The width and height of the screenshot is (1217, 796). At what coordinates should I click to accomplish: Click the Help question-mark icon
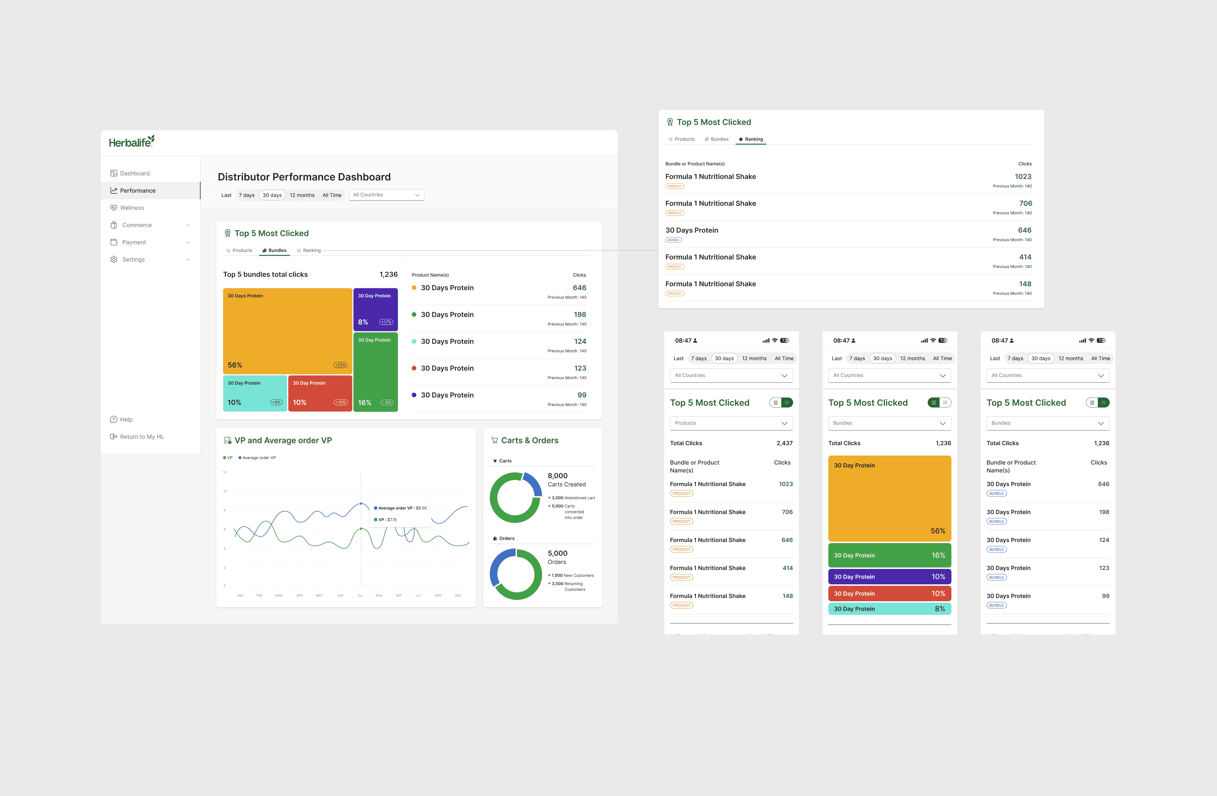113,419
